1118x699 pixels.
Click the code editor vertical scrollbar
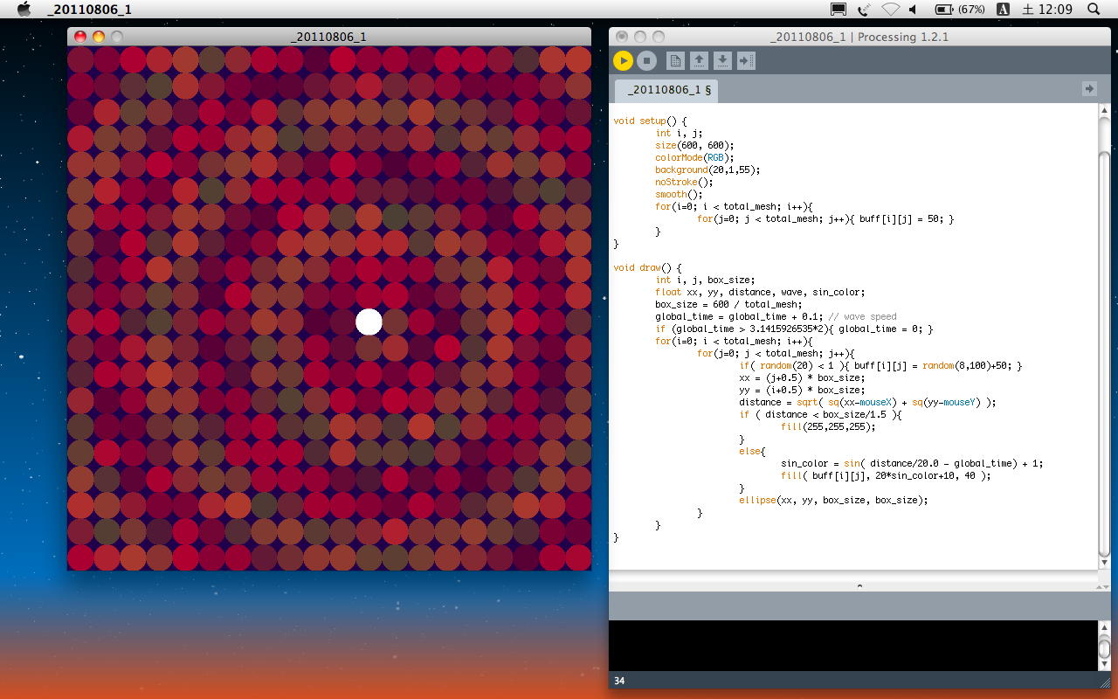click(x=1104, y=332)
